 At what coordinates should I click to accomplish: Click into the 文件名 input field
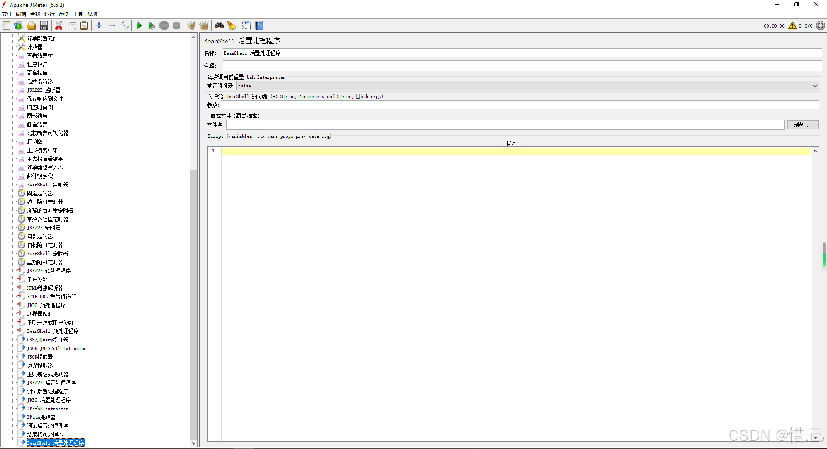point(505,125)
